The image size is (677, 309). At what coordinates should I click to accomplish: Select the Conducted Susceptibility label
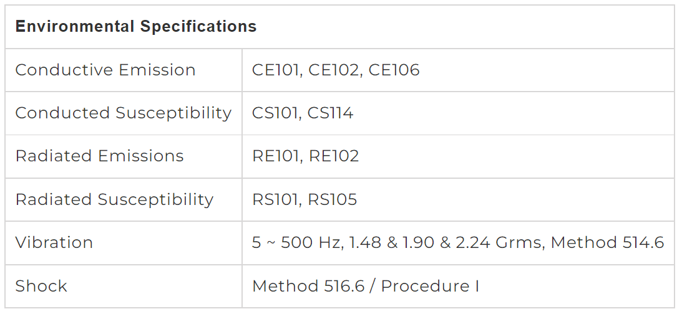coord(124,113)
